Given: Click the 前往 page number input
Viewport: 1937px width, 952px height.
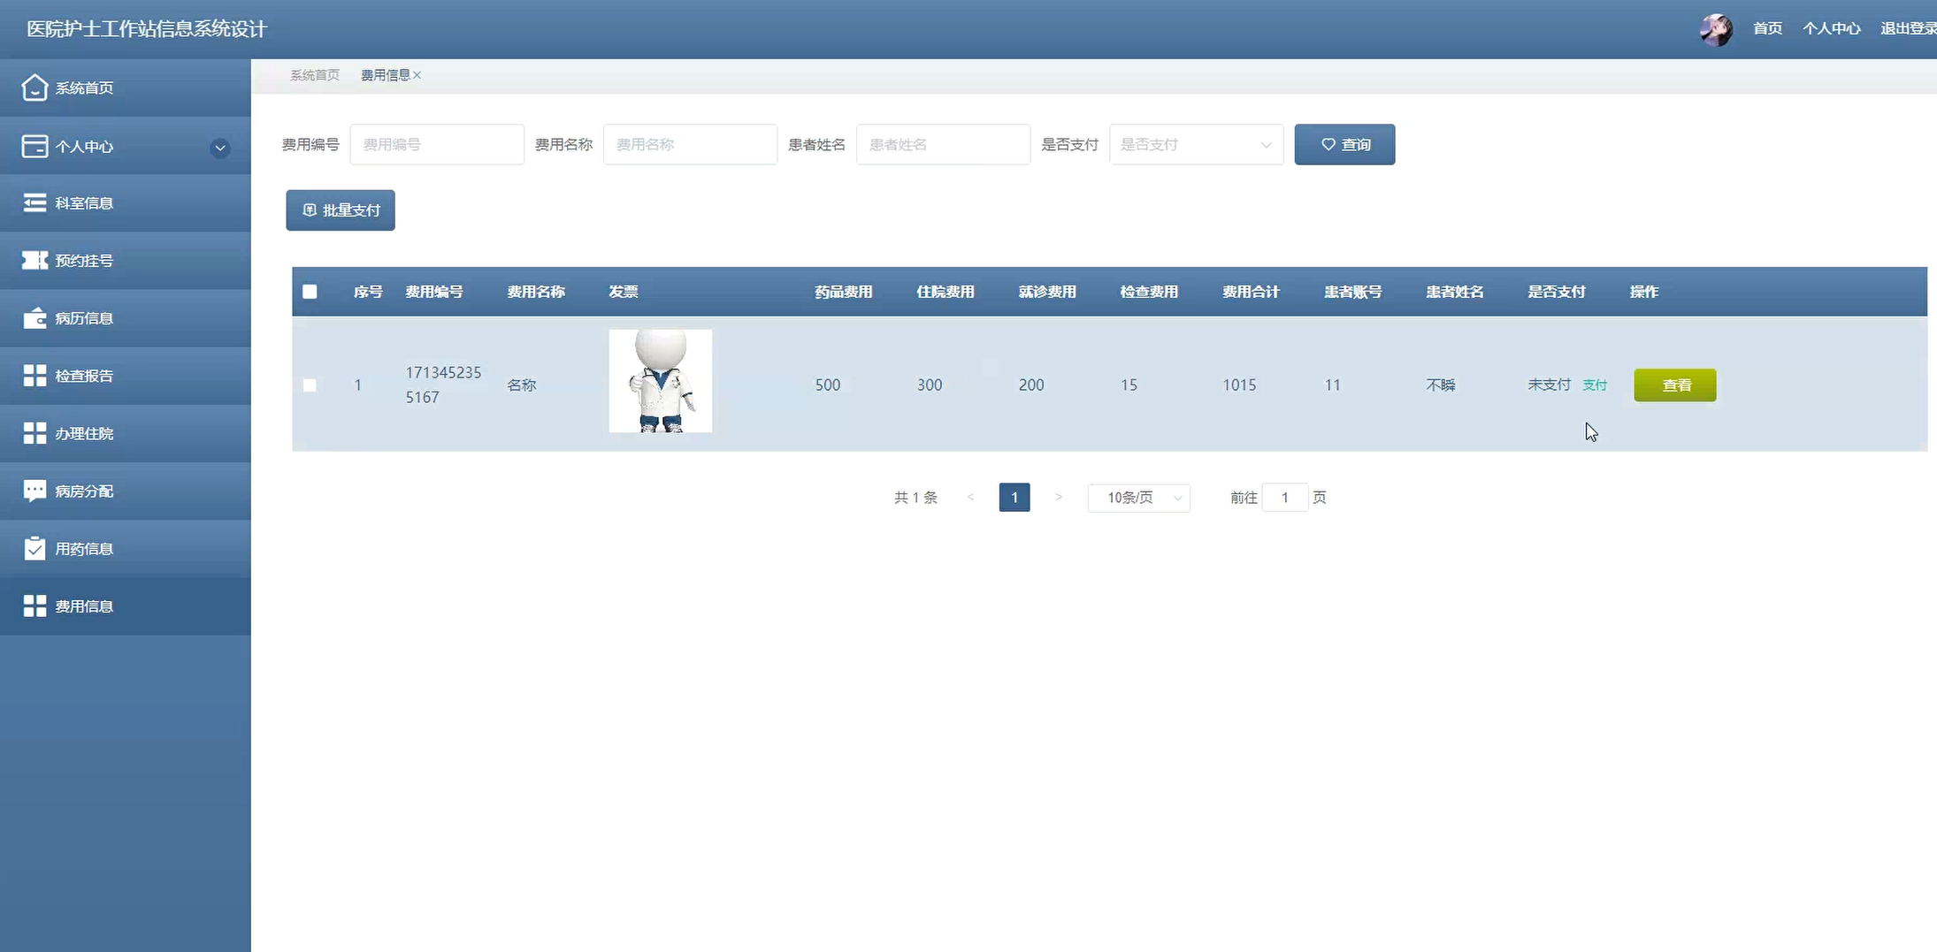Looking at the screenshot, I should point(1284,498).
